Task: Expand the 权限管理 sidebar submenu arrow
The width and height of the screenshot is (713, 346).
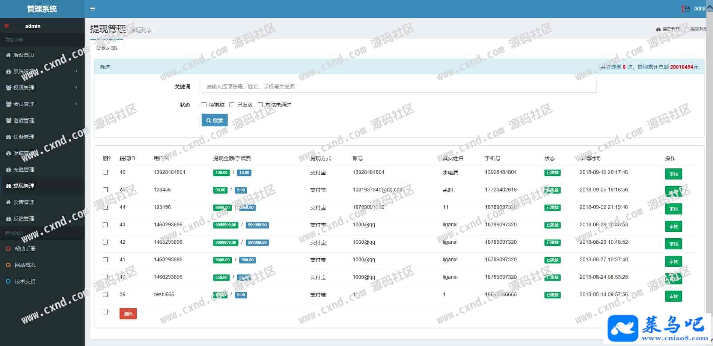Action: (76, 88)
